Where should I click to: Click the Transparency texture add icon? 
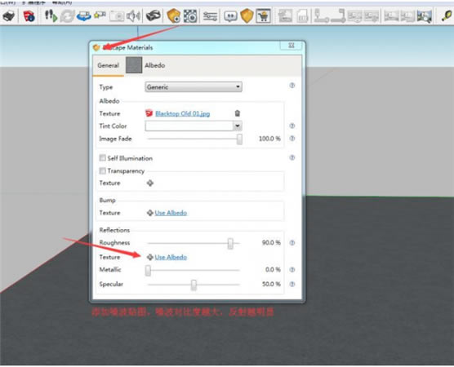(150, 183)
